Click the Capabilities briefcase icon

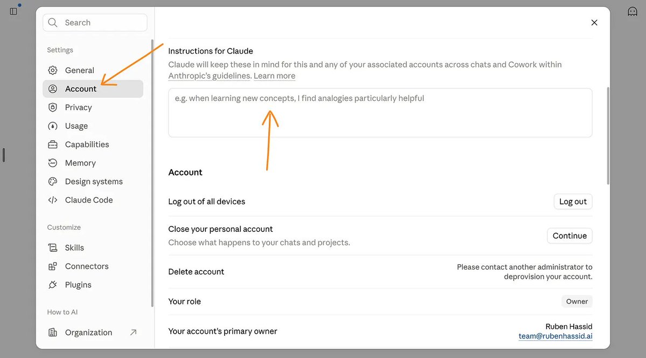(53, 144)
